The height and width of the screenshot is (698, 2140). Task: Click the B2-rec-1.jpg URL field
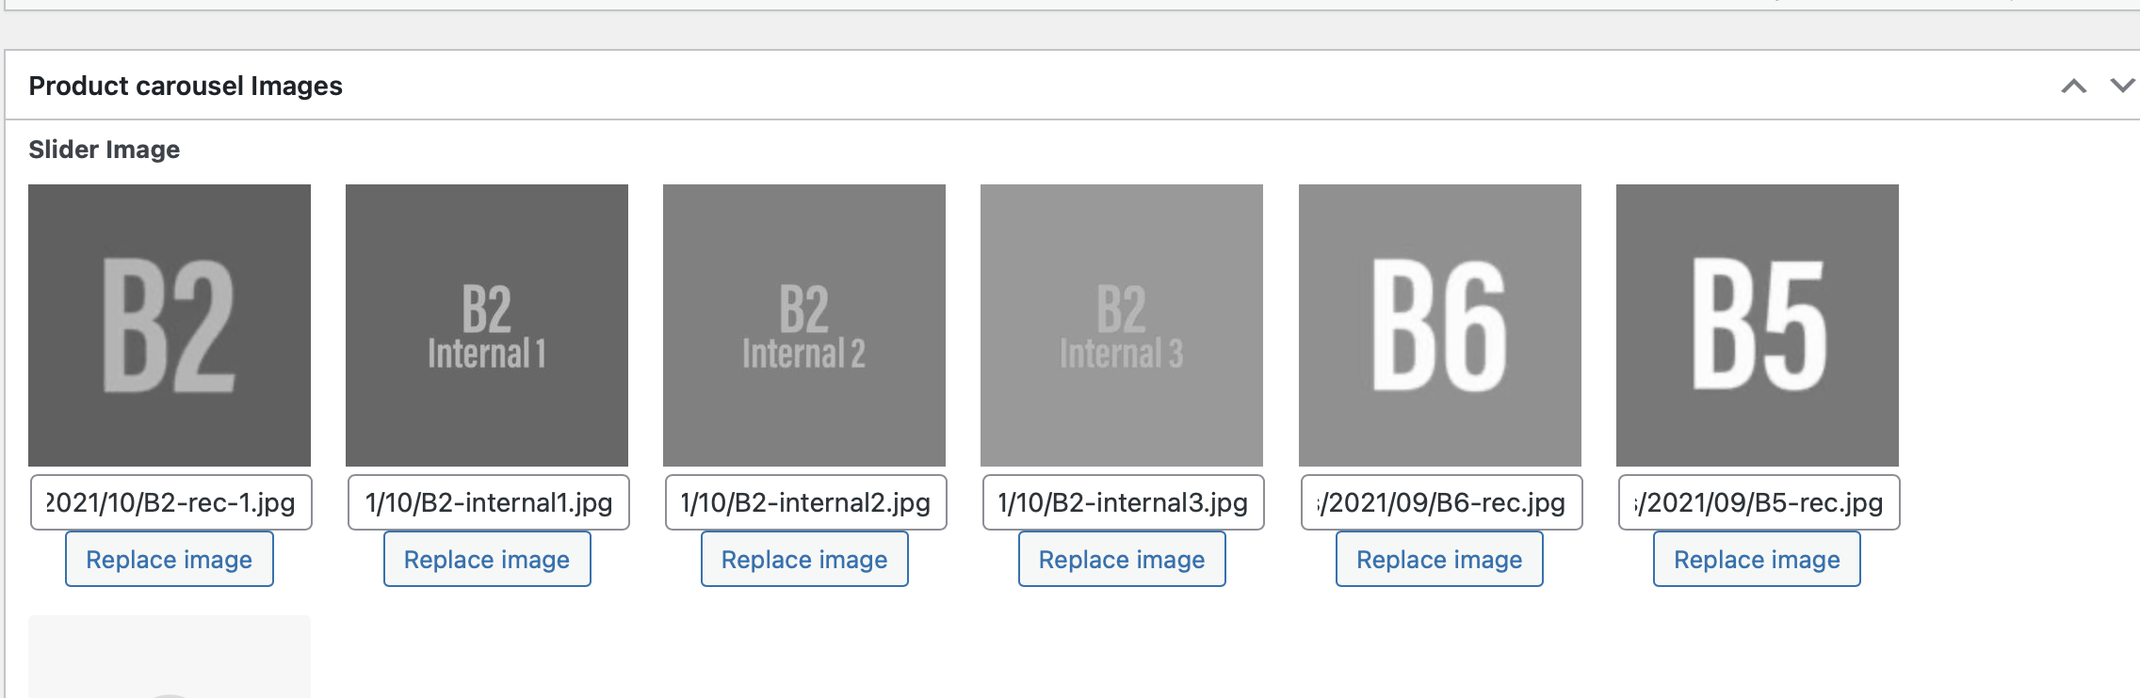171,502
